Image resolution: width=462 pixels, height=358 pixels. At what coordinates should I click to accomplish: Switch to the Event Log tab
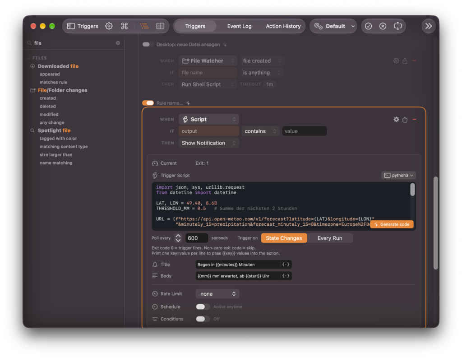[x=239, y=26]
